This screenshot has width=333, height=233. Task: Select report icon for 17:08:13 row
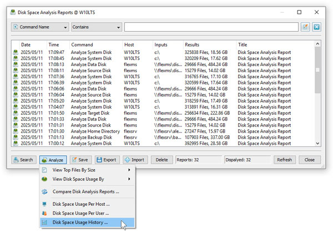pos(16,64)
